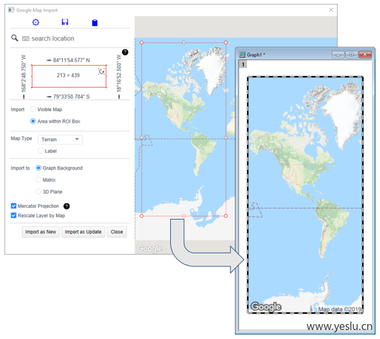The width and height of the screenshot is (380, 339).
Task: Choose 3D Plane import target
Action: click(38, 192)
